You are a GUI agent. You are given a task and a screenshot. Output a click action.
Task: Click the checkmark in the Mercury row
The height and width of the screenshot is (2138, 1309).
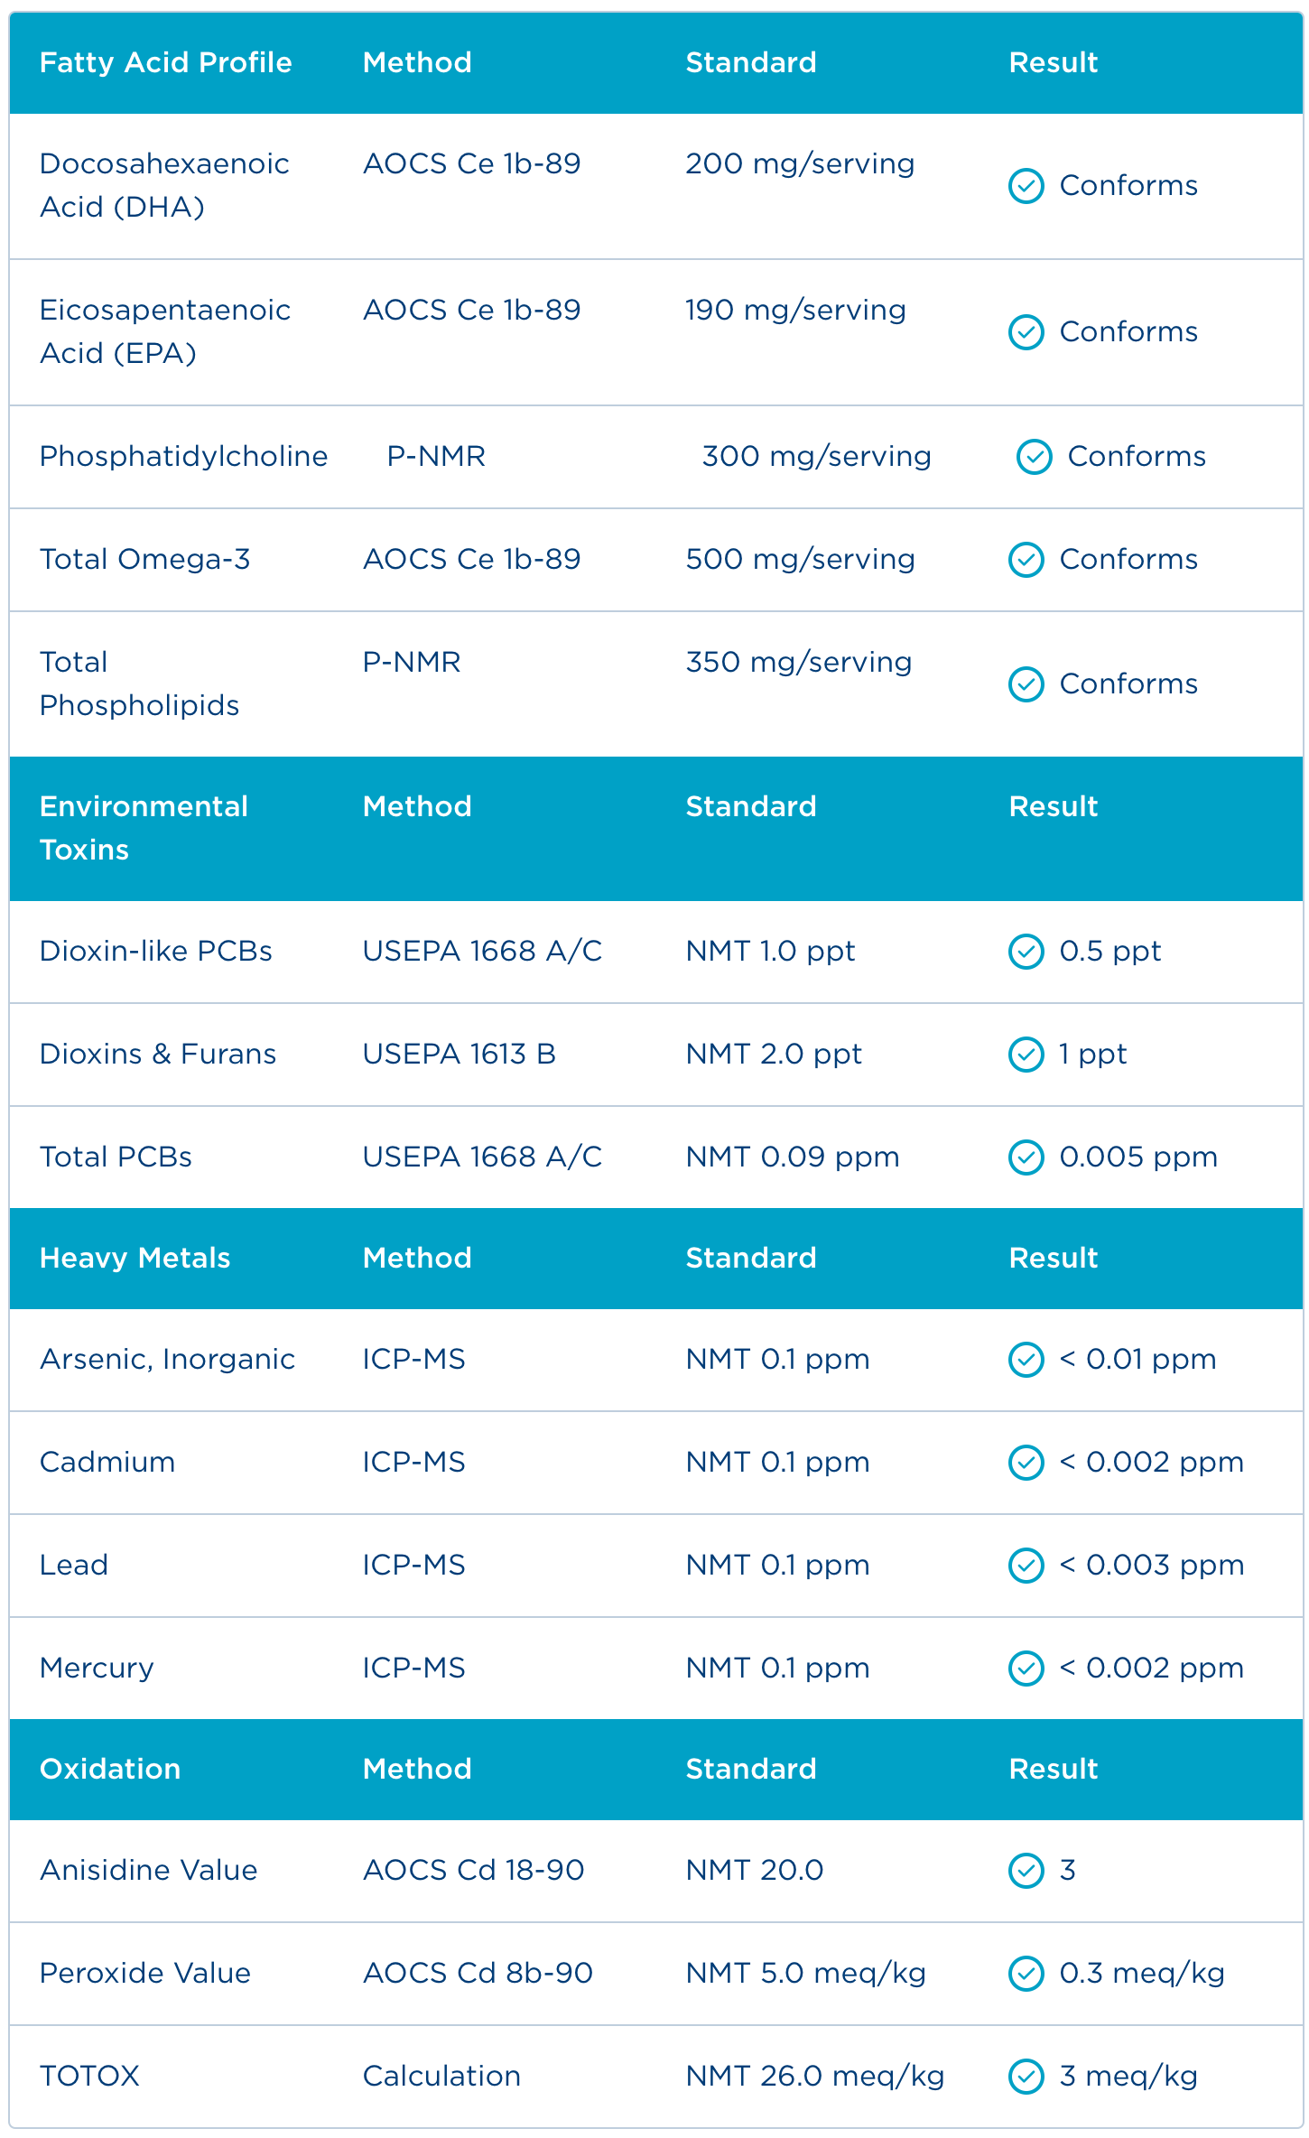pyautogui.click(x=1026, y=1669)
